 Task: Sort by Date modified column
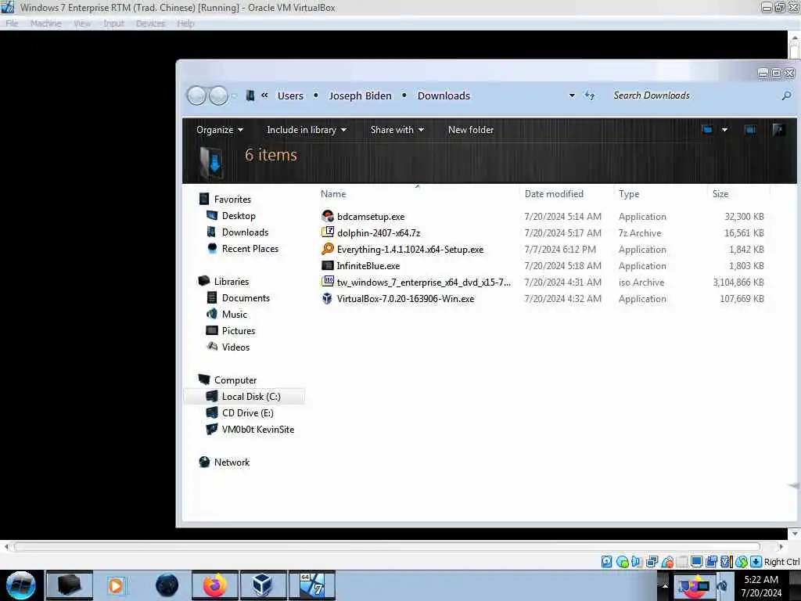(x=566, y=194)
